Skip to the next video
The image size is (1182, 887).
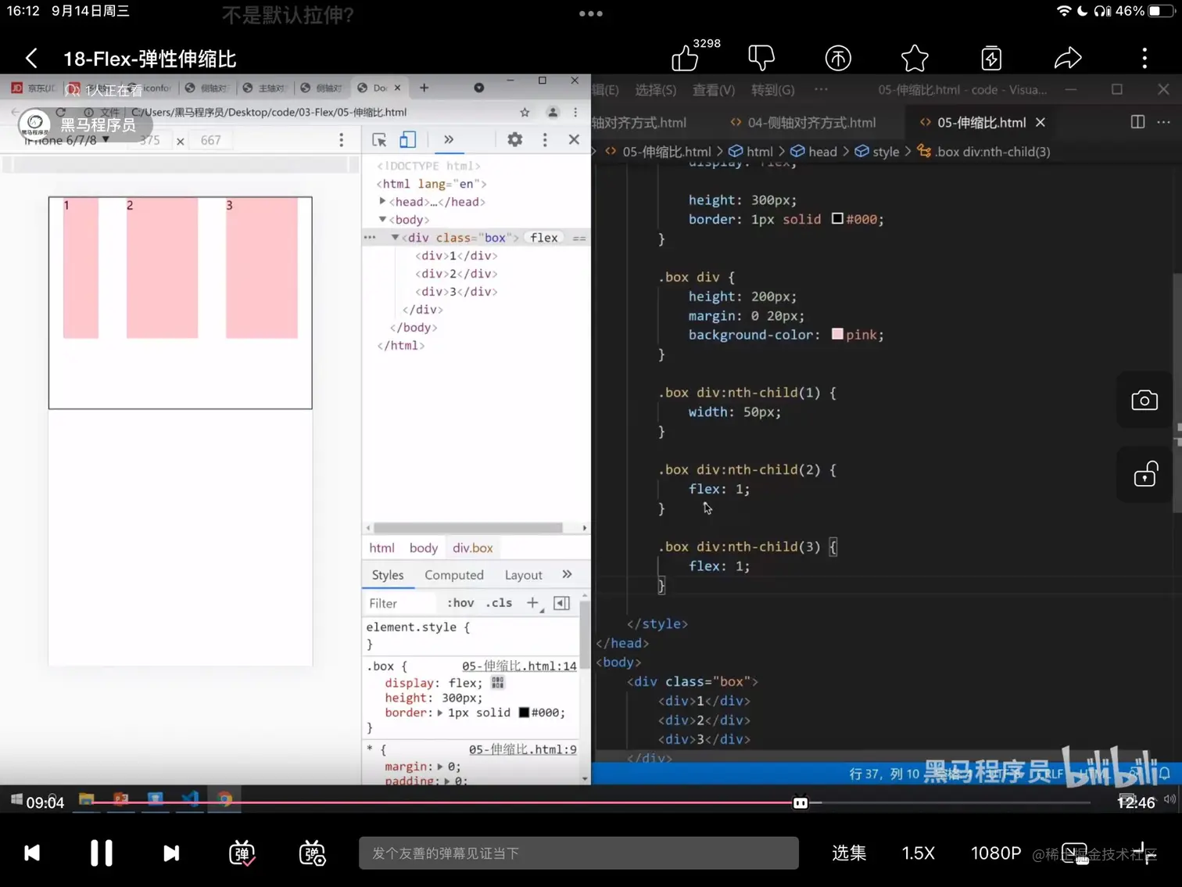pos(171,853)
